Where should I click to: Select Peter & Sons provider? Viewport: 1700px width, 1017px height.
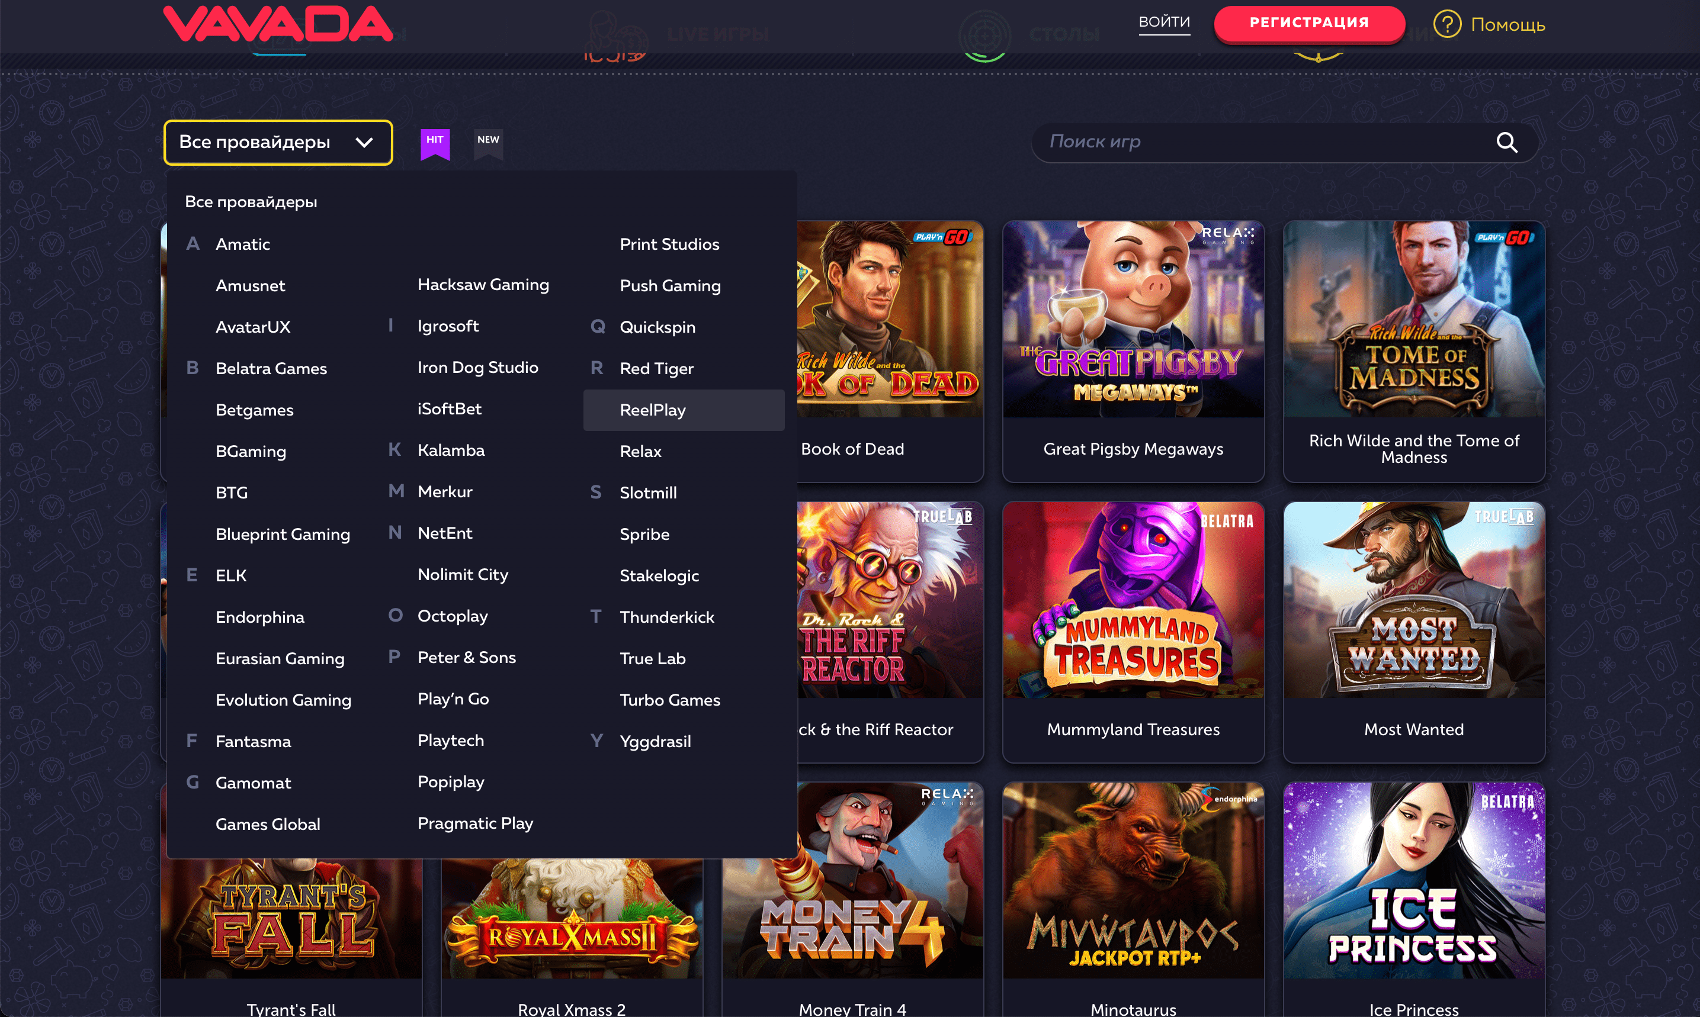tap(467, 658)
